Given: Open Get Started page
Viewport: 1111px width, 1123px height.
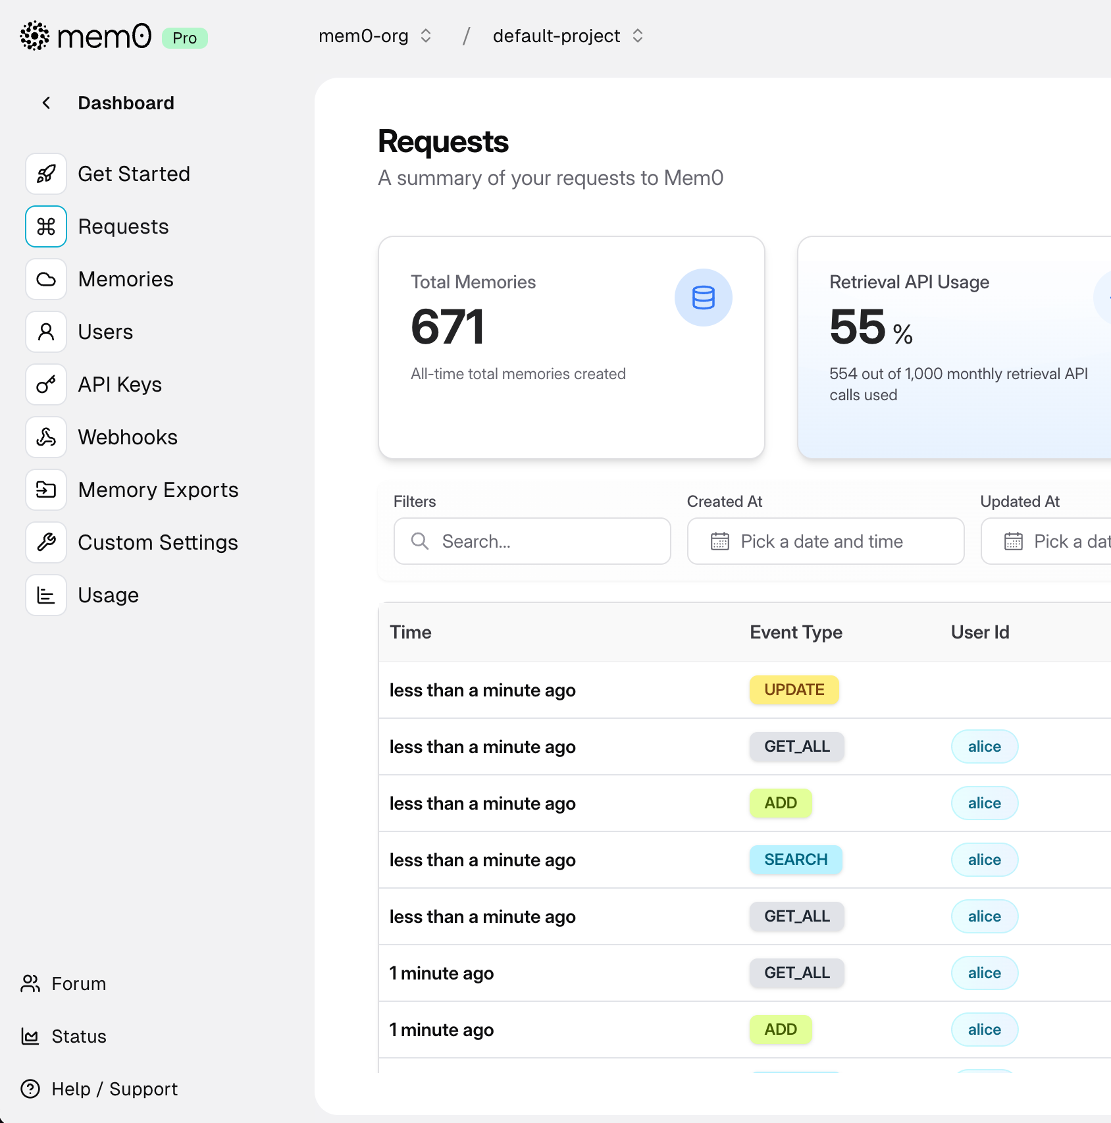Looking at the screenshot, I should [x=134, y=174].
